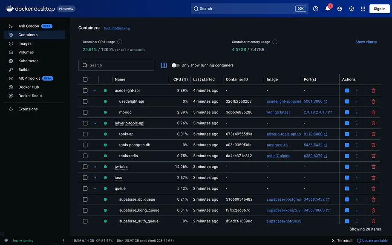Select checkbox for queue group row
392x245 pixels.
pyautogui.click(x=85, y=188)
